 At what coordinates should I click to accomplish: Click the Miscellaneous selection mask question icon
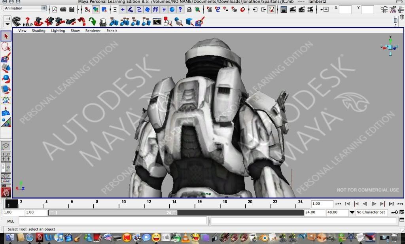[180, 9]
